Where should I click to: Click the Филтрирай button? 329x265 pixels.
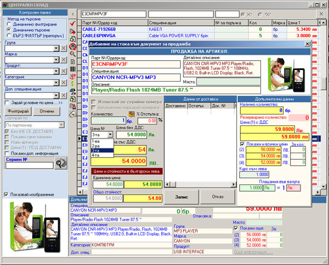click(x=18, y=111)
